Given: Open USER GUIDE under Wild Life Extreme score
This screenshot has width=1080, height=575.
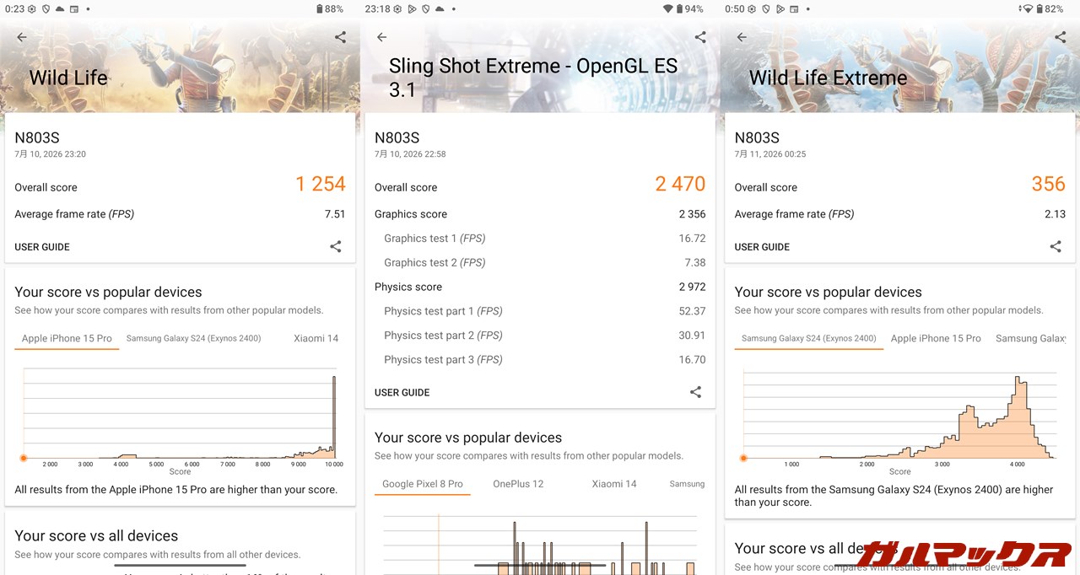Looking at the screenshot, I should tap(763, 247).
